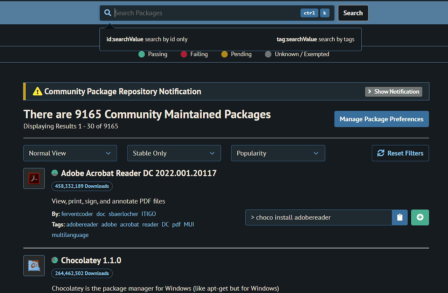Click the red Failing legend dot
Viewport: 448px width, 293px height.
click(x=184, y=54)
